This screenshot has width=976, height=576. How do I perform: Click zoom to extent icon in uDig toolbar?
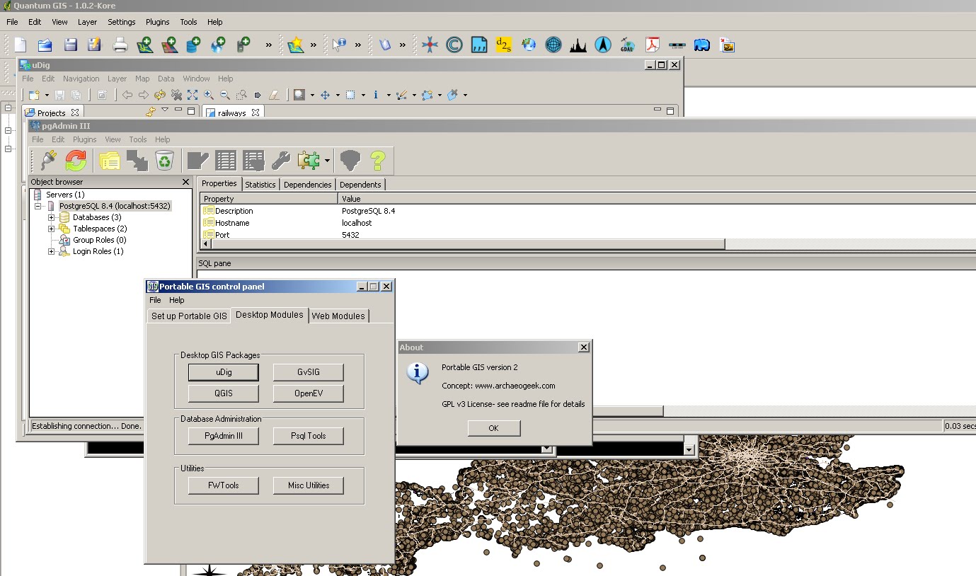(x=193, y=95)
